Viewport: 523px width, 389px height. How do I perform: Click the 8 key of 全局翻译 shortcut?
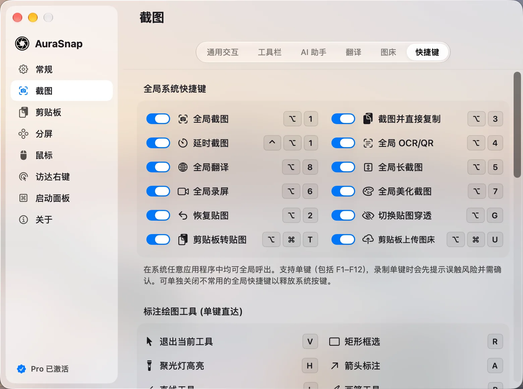point(310,167)
